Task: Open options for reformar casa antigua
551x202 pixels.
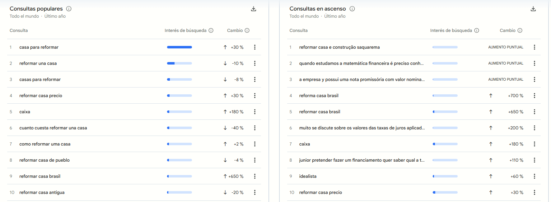Action: [255, 192]
